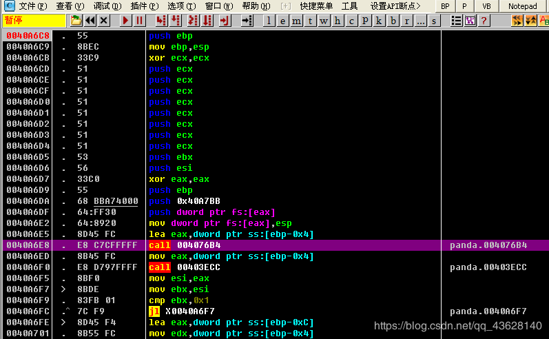Image resolution: width=549 pixels, height=339 pixels.
Task: Expand the 设置API断点 dropdown menu
Action: [x=395, y=6]
